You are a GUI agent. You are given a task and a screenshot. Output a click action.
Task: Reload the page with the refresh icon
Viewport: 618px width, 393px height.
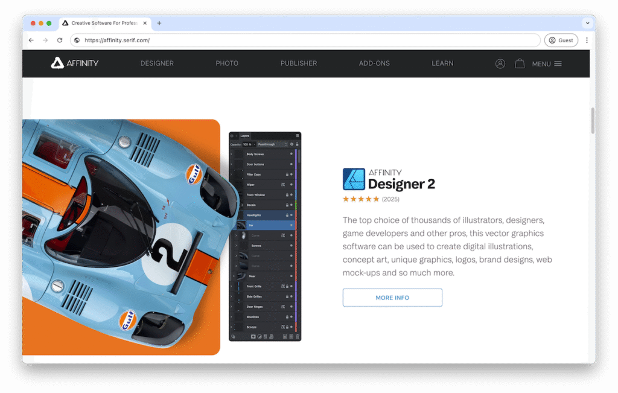click(60, 40)
